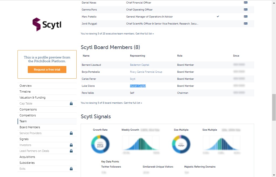Open Lead Partners on Deals item
This screenshot has height=177, width=276.
click(x=47, y=151)
